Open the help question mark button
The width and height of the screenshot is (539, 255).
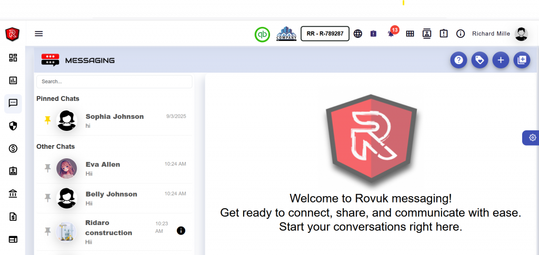click(x=458, y=60)
